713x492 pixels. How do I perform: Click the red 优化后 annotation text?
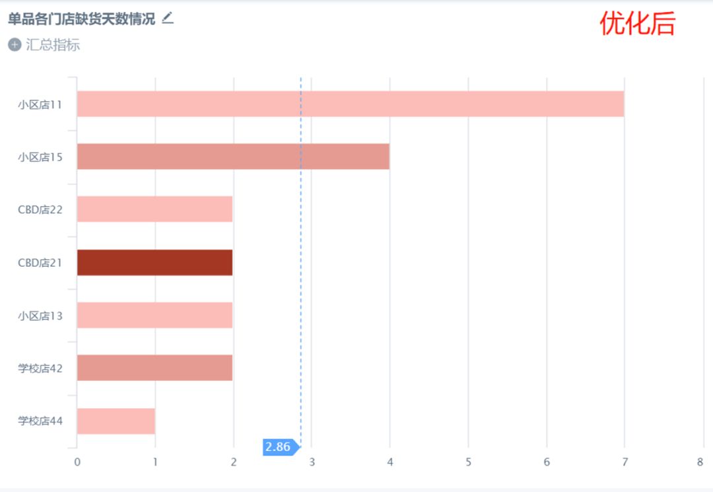pyautogui.click(x=638, y=24)
